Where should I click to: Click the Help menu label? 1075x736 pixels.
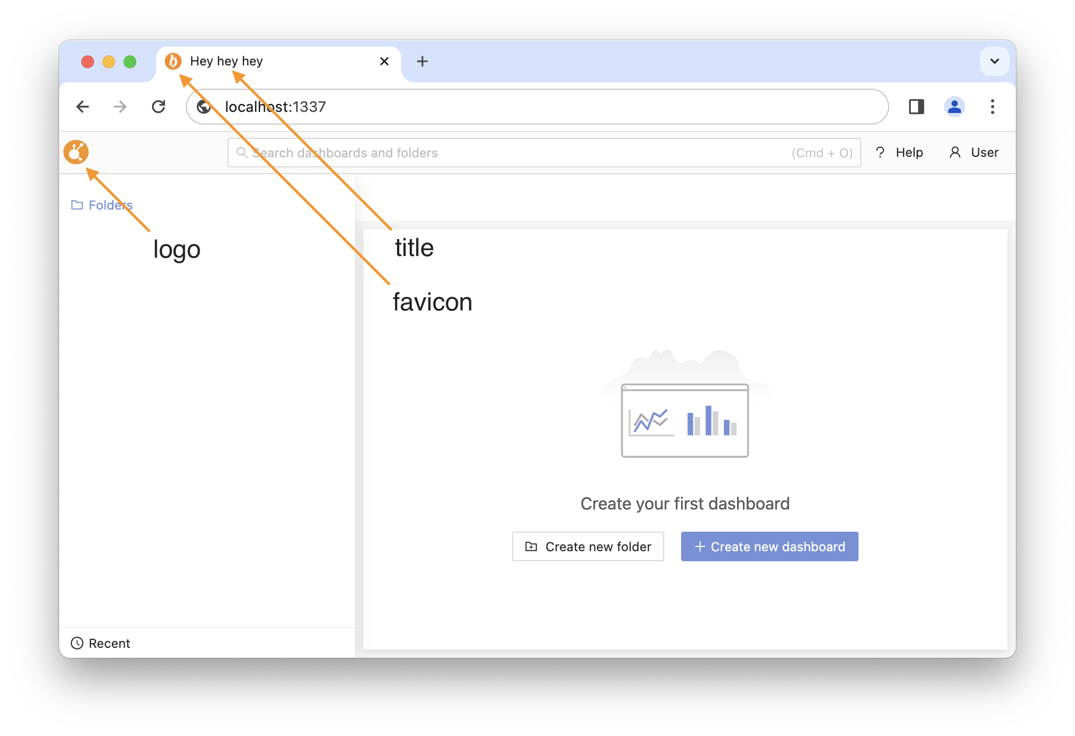pos(909,152)
